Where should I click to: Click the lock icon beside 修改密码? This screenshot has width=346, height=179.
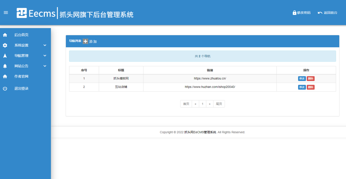pos(294,13)
